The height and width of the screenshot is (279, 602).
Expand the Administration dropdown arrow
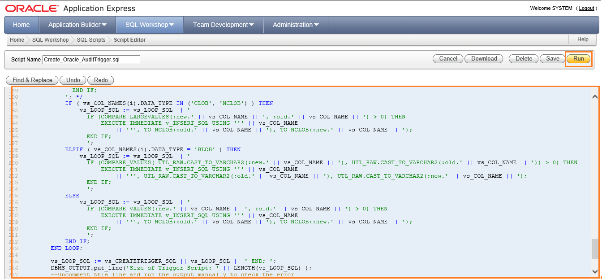tap(316, 25)
